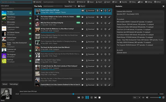The image size is (166, 102).
Task: Star The Good, the Bad and the Good-Bad episode
Action: click(x=102, y=48)
